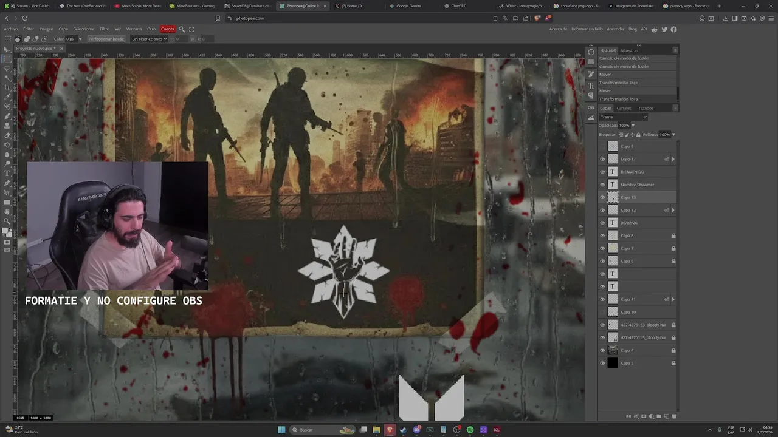This screenshot has width=778, height=437.
Task: Select the Zoom magnifier tool in toolbar
Action: 7,222
